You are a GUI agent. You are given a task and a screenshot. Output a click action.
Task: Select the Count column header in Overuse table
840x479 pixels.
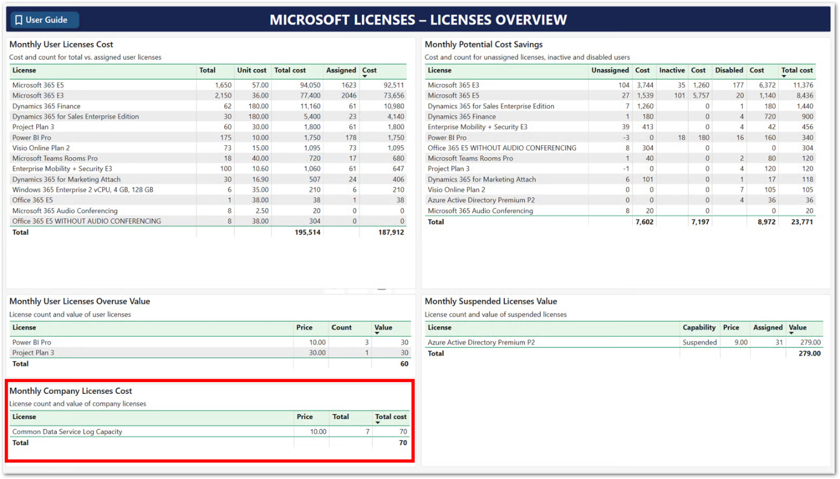tap(341, 327)
